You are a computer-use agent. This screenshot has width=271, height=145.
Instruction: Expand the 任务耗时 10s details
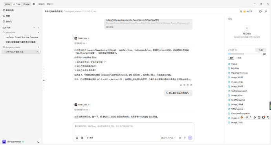click(x=81, y=43)
